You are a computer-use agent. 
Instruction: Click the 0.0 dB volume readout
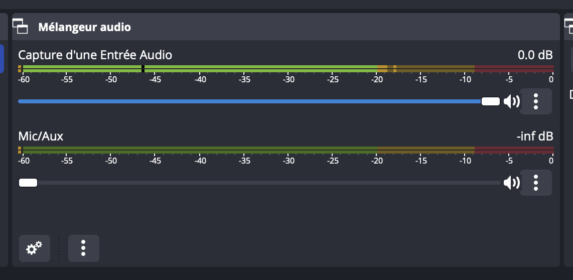535,55
